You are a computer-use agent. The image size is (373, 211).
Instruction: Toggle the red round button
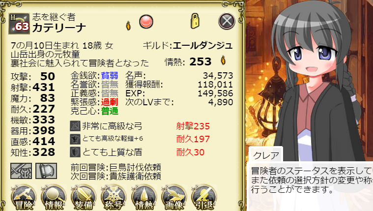pyautogui.click(x=146, y=22)
